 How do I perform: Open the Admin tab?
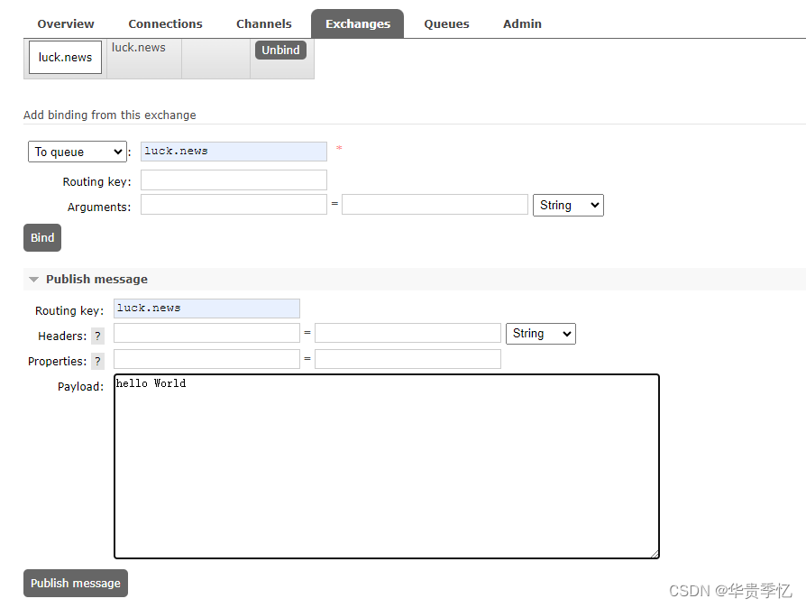522,23
